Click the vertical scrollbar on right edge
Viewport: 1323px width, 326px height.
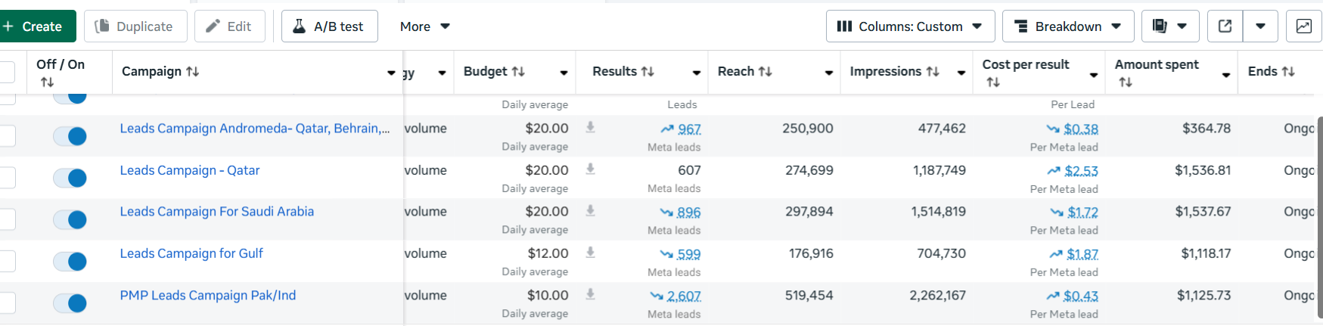(1320, 212)
